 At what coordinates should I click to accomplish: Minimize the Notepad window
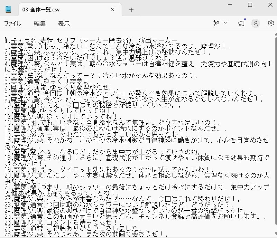click(x=230, y=5)
